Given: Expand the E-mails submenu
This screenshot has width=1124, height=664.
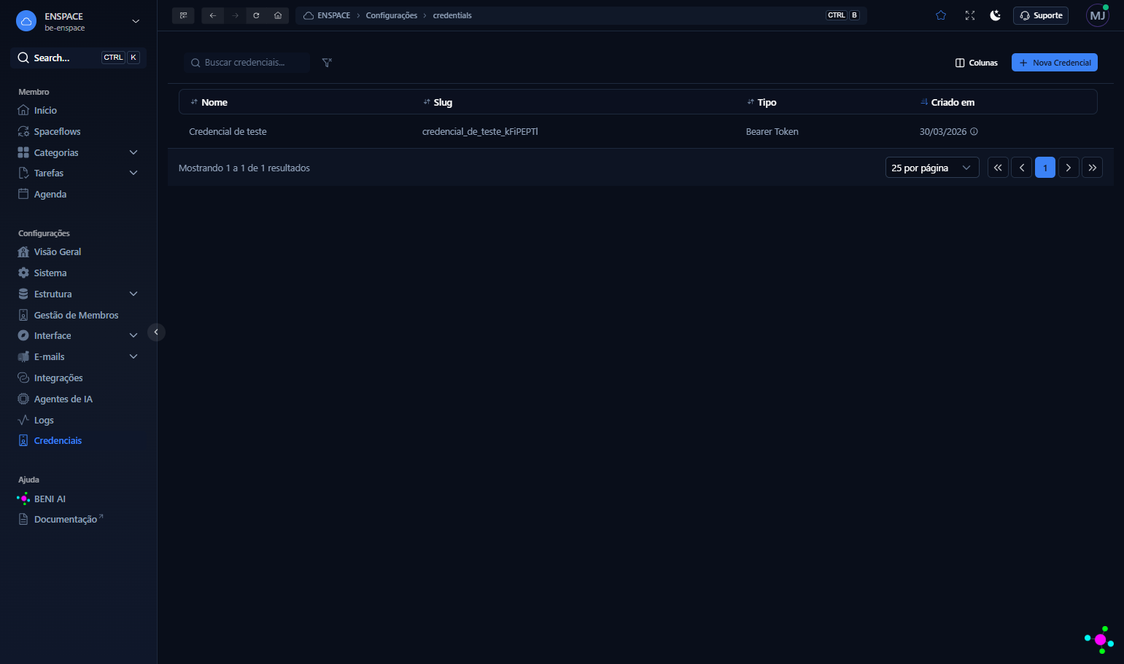Looking at the screenshot, I should 133,356.
